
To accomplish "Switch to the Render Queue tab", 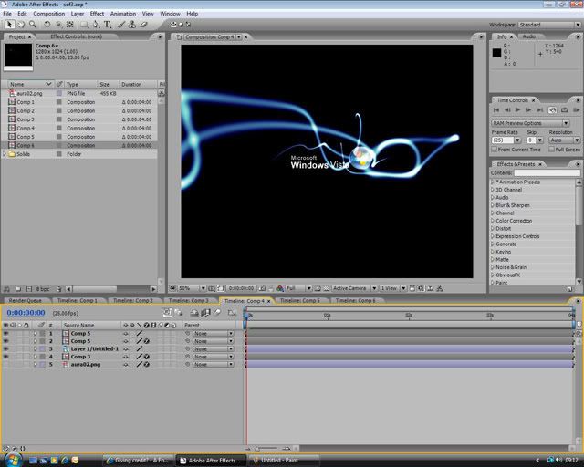I will [x=26, y=300].
